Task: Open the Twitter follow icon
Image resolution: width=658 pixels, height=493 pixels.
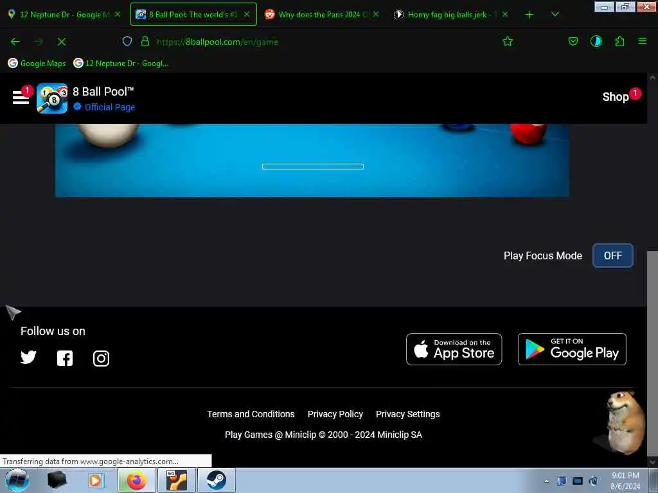Action: pyautogui.click(x=28, y=358)
